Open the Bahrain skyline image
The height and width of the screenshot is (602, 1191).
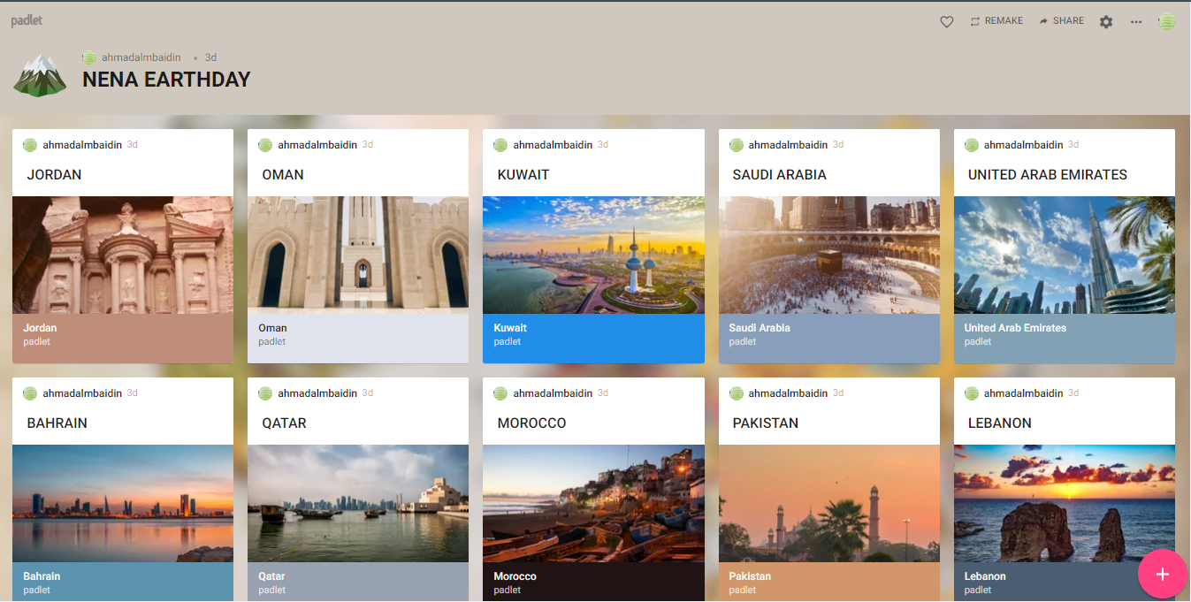[123, 503]
